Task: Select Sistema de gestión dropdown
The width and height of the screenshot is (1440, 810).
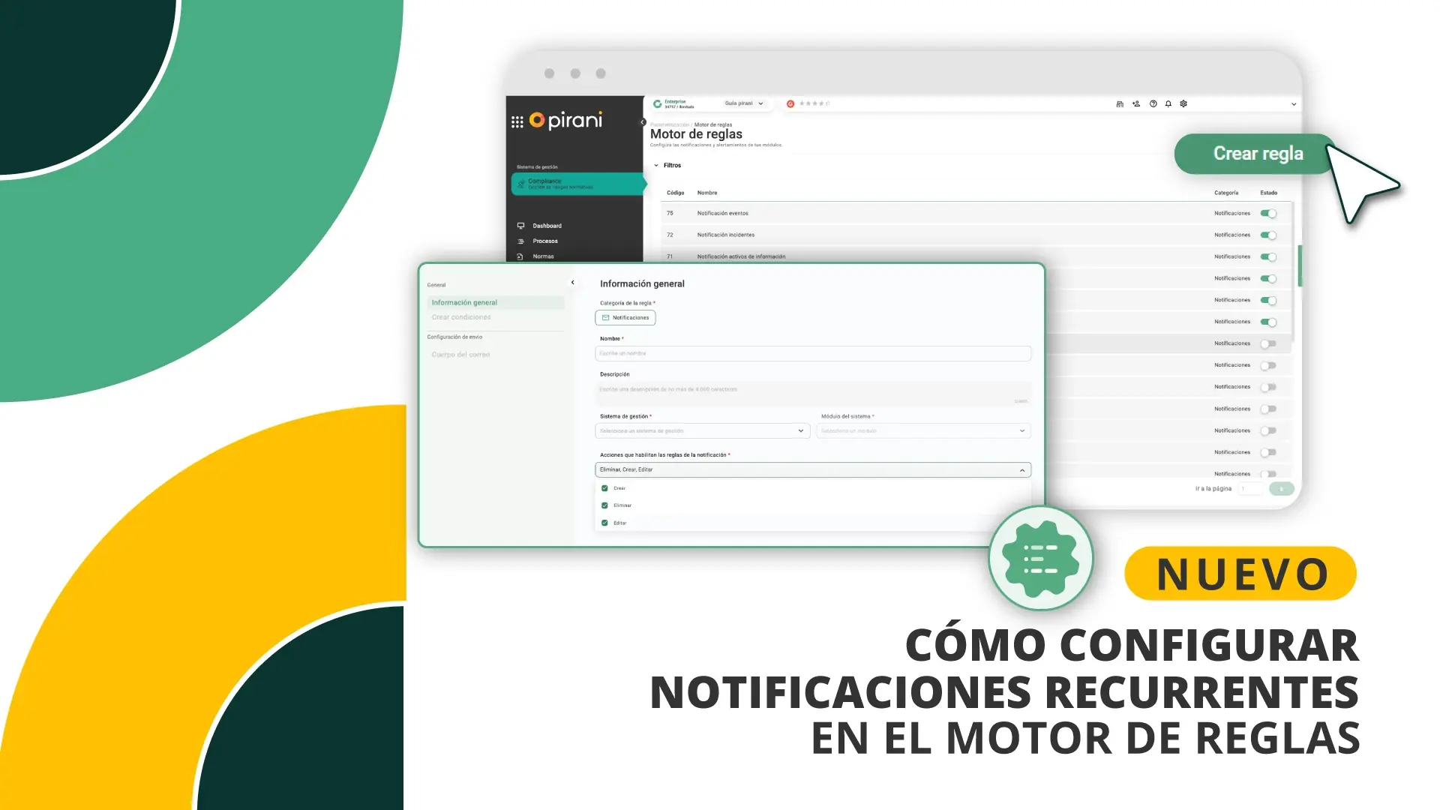Action: pos(703,430)
